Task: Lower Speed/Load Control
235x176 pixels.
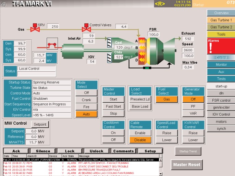Action: click(166, 140)
